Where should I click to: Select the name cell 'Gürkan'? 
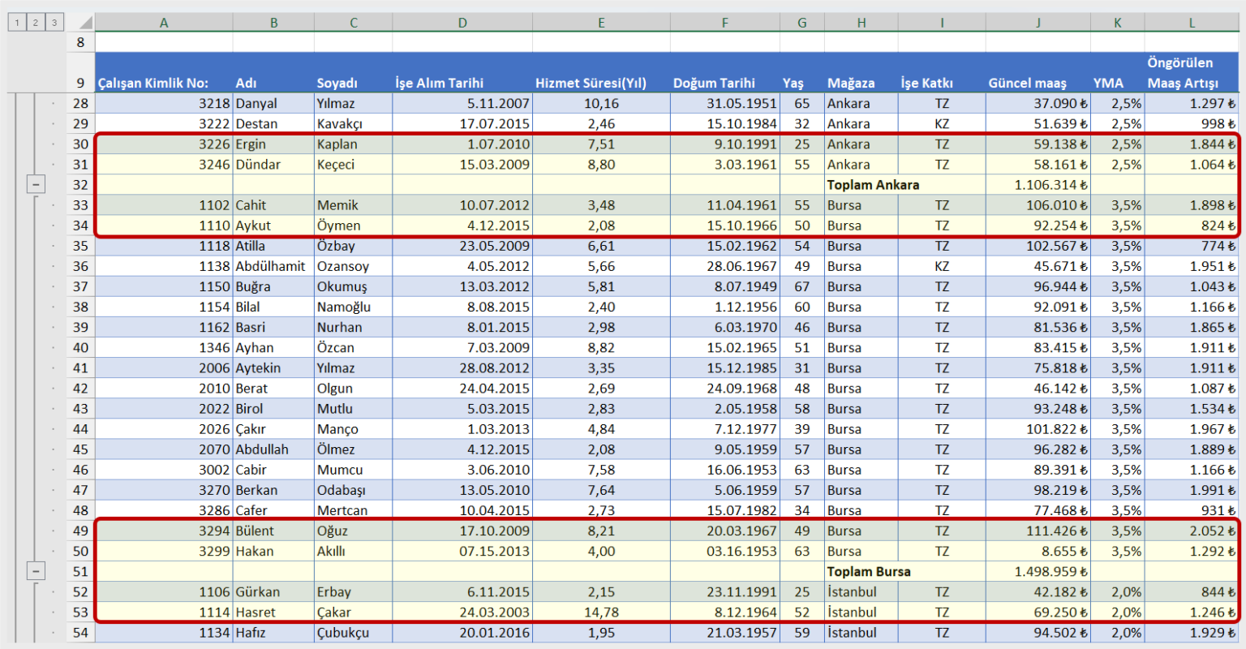pos(273,591)
